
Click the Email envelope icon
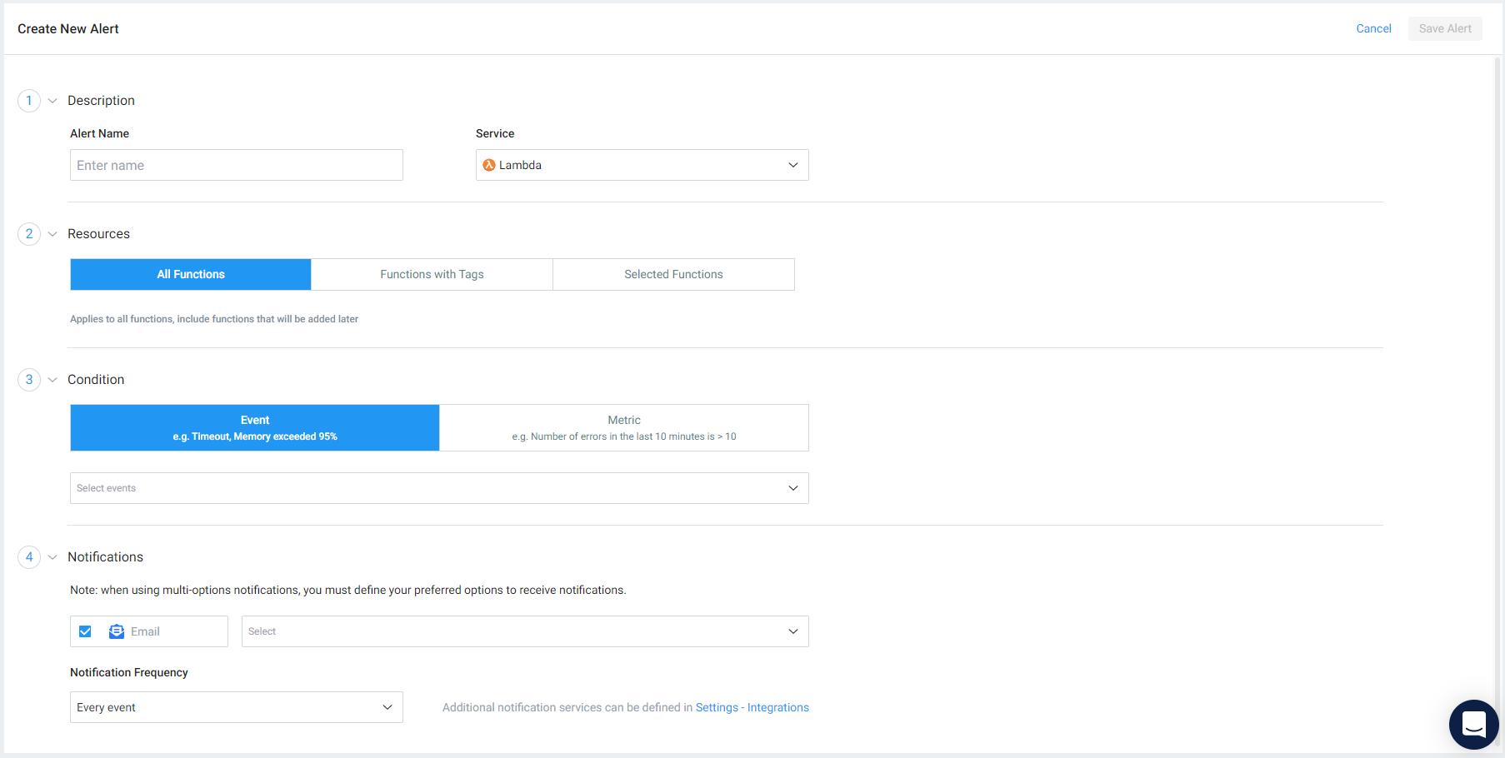coord(116,631)
